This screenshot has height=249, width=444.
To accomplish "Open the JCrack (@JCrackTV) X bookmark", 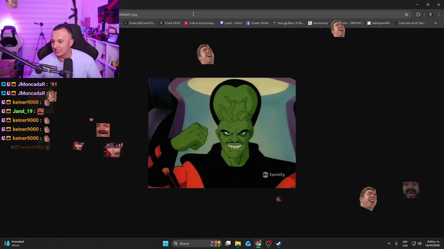I will 139,23.
